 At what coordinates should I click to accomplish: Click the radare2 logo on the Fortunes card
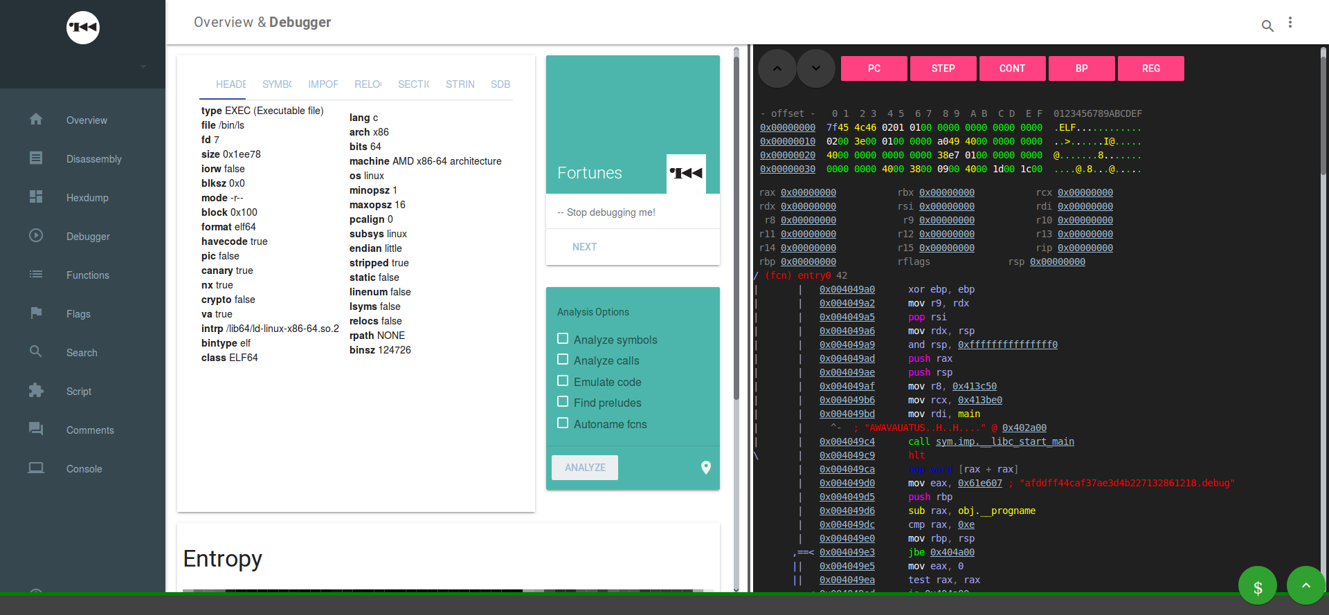686,174
